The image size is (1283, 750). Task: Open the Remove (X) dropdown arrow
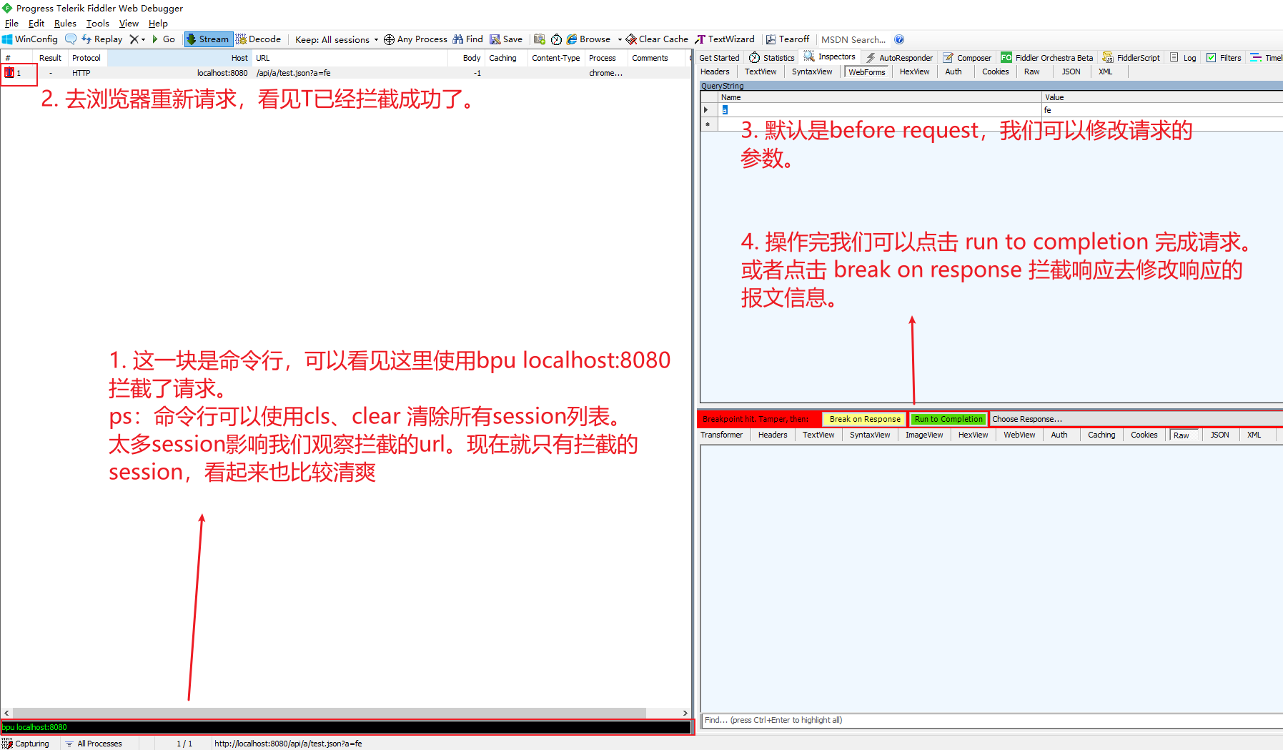pyautogui.click(x=143, y=39)
